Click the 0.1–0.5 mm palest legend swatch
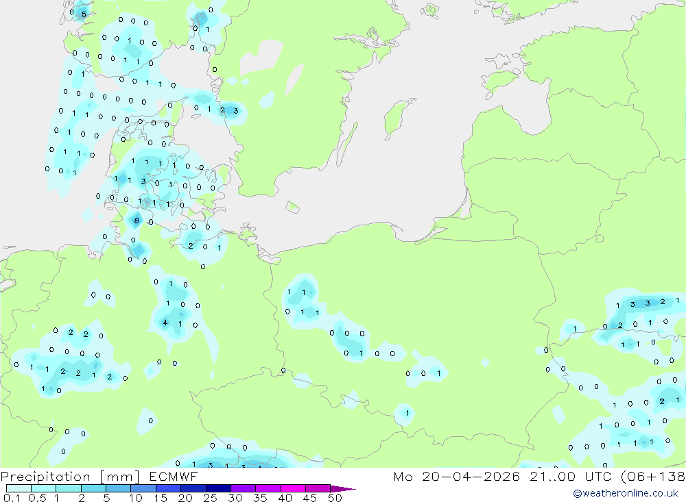 point(19,488)
